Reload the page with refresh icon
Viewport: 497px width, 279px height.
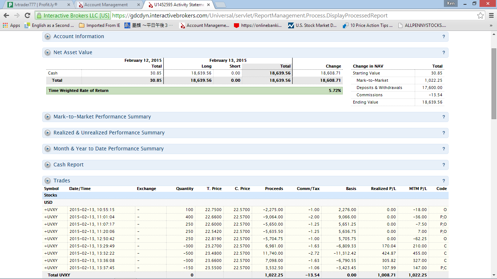click(x=27, y=16)
